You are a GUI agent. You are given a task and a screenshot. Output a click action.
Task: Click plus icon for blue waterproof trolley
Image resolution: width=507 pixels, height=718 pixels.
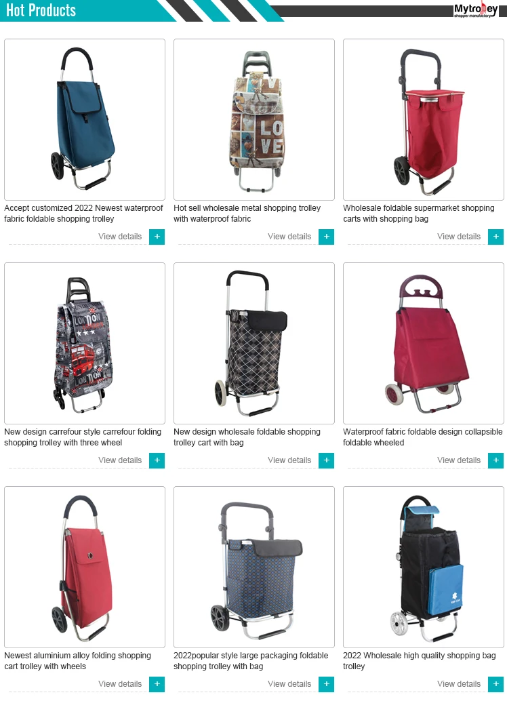(x=157, y=237)
